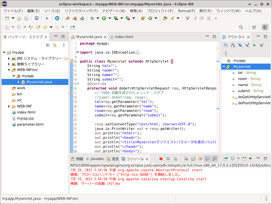The width and height of the screenshot is (272, 204).
Task: Click Collapse All in Outline view
Action: [226, 45]
